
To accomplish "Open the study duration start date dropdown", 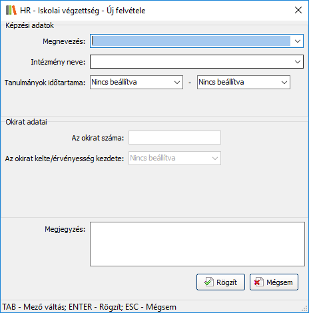I will coord(137,83).
